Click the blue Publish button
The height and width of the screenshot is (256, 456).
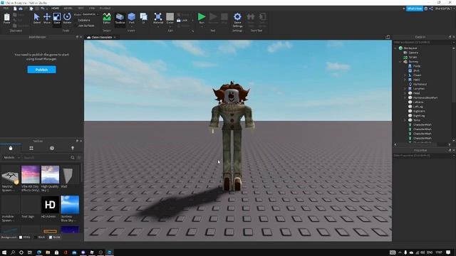[41, 70]
